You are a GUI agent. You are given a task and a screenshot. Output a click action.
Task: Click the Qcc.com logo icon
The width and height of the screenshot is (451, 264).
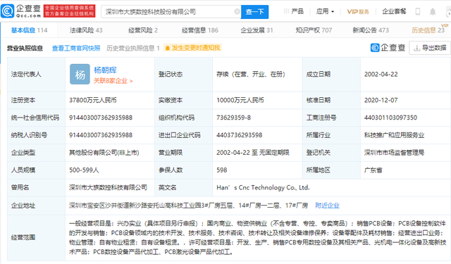[x=8, y=11]
